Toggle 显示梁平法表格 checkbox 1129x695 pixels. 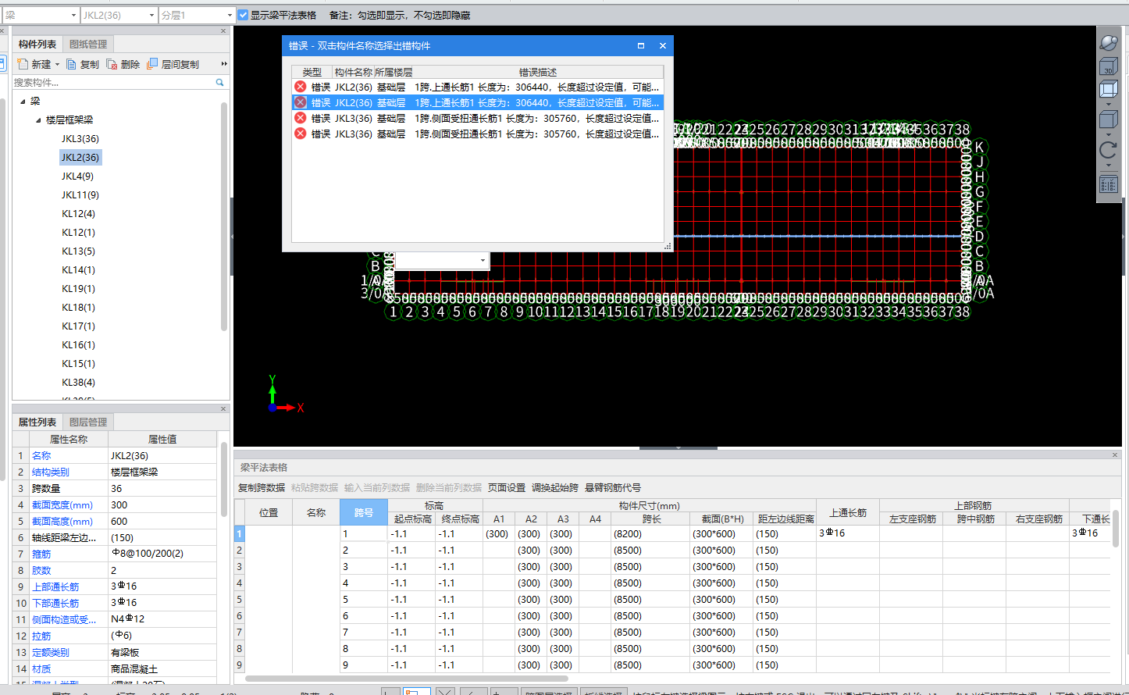[243, 15]
